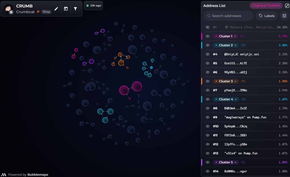Click the Ungroup Clusters button
The height and width of the screenshot is (177, 290).
(266, 5)
